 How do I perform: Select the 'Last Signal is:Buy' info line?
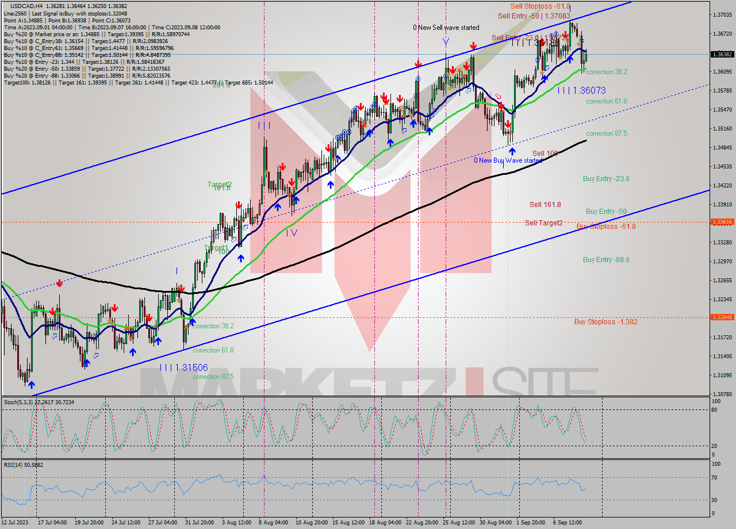click(66, 13)
